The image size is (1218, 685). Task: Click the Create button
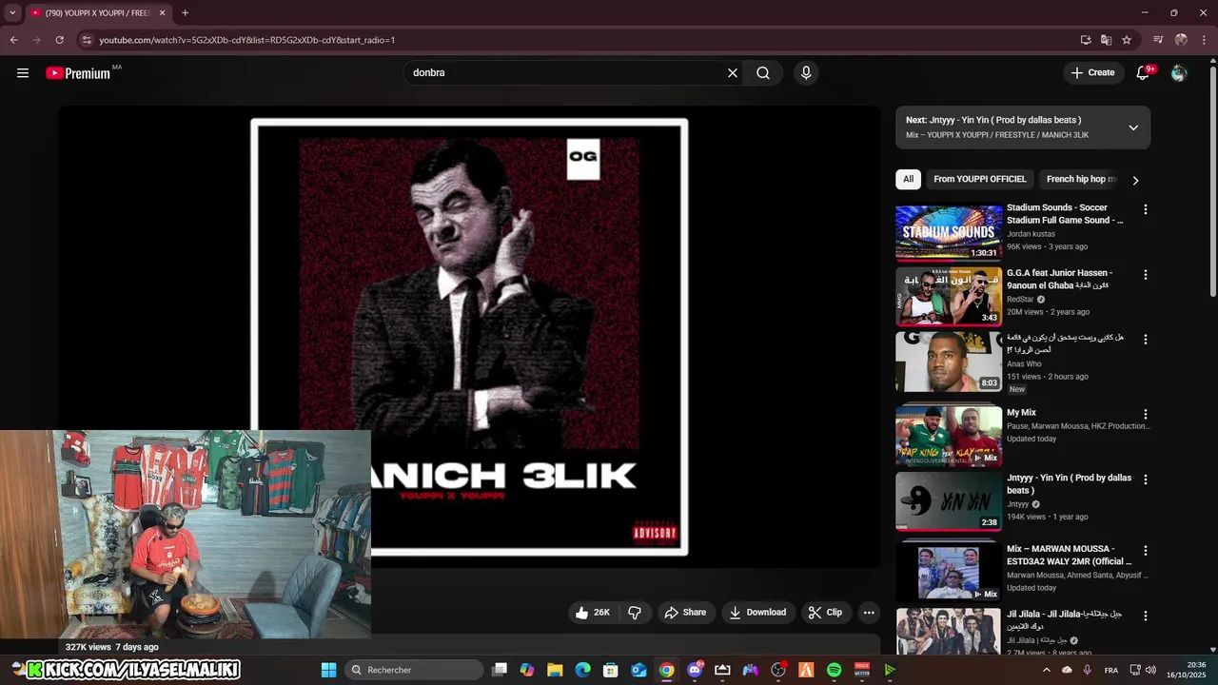[x=1092, y=73]
